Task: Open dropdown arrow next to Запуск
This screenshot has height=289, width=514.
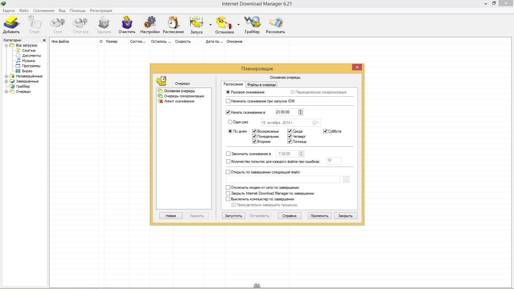Action: click(210, 25)
